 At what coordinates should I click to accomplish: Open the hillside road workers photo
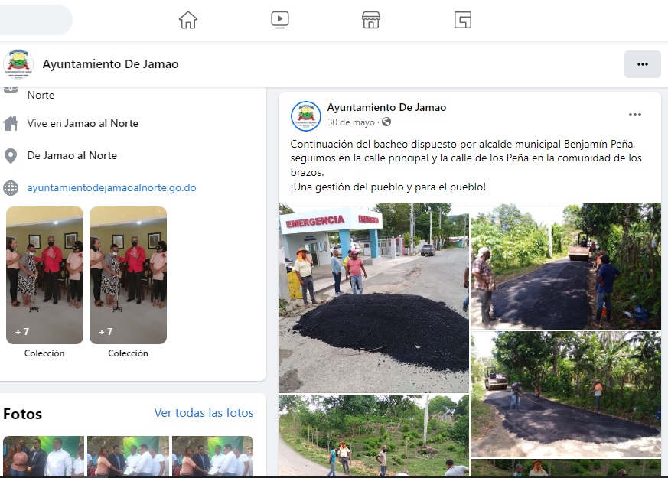(373, 435)
